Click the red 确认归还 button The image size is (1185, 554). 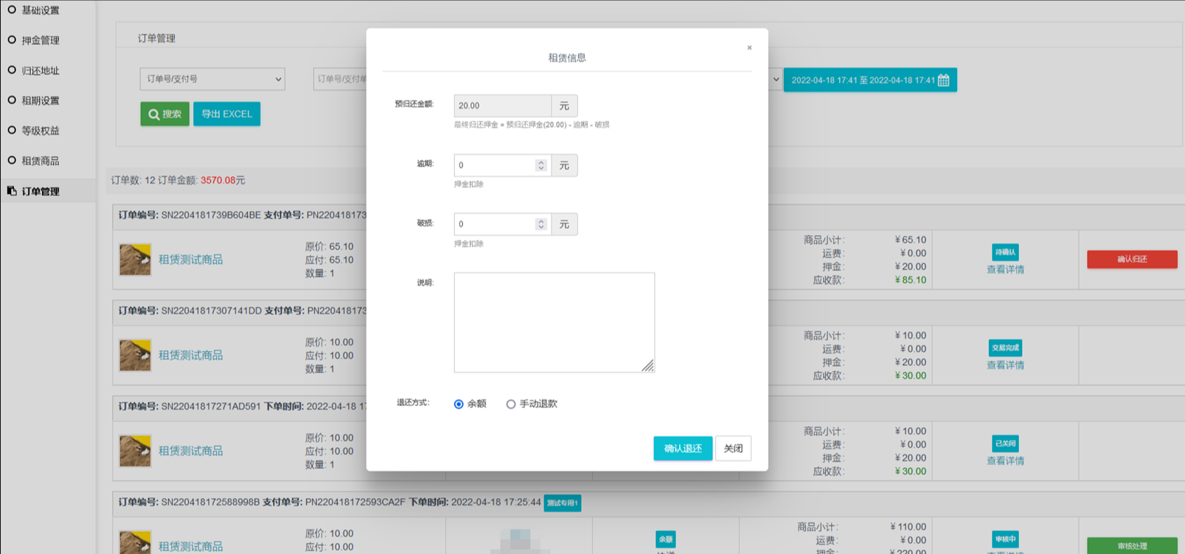[x=1131, y=259]
